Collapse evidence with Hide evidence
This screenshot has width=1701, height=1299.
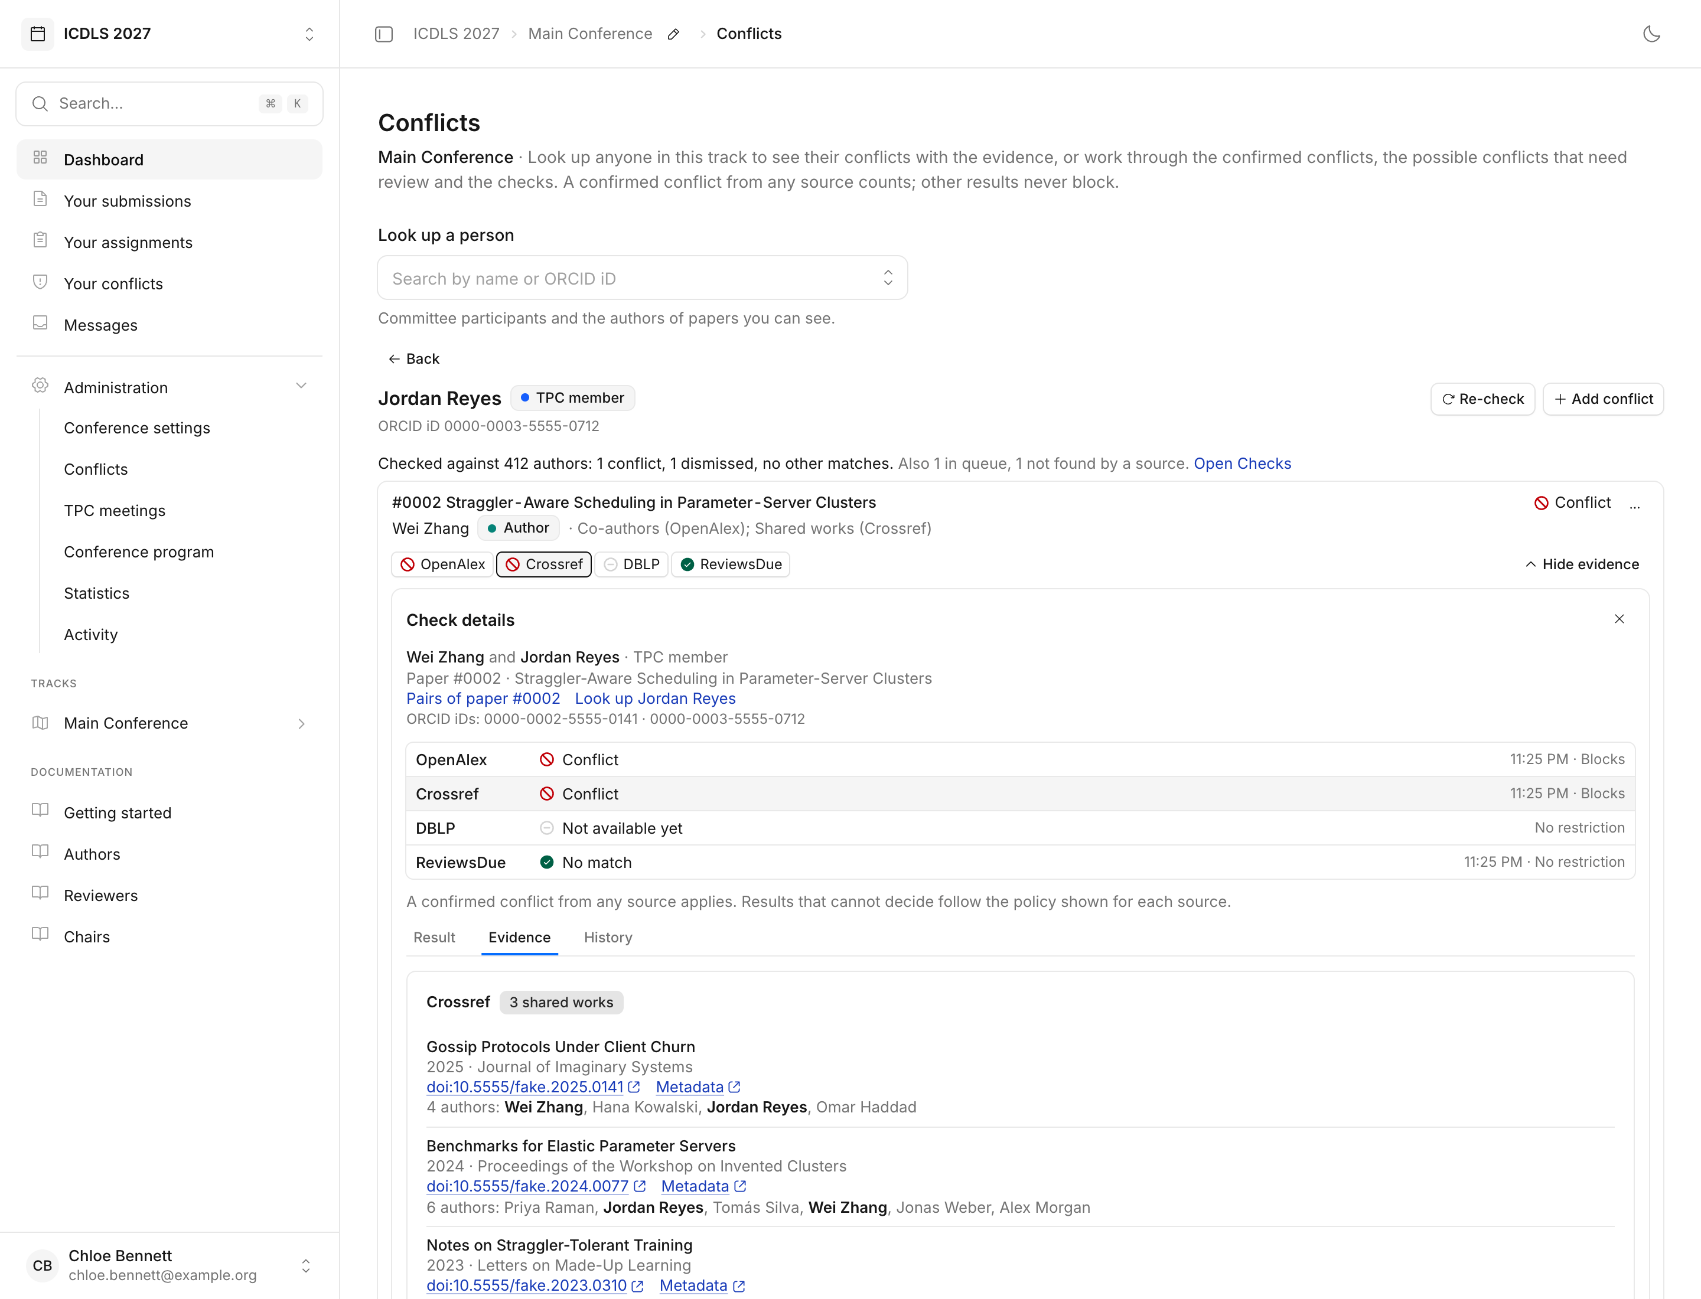click(1582, 564)
